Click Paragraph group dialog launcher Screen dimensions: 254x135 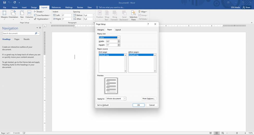coord(94,23)
